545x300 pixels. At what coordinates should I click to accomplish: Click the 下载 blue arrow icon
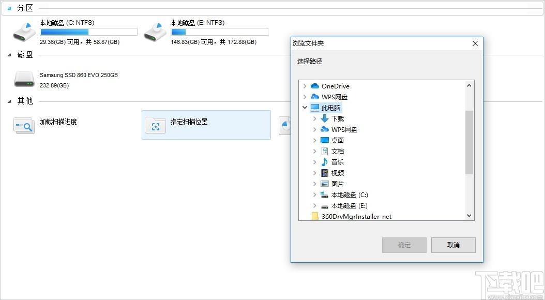coord(325,118)
